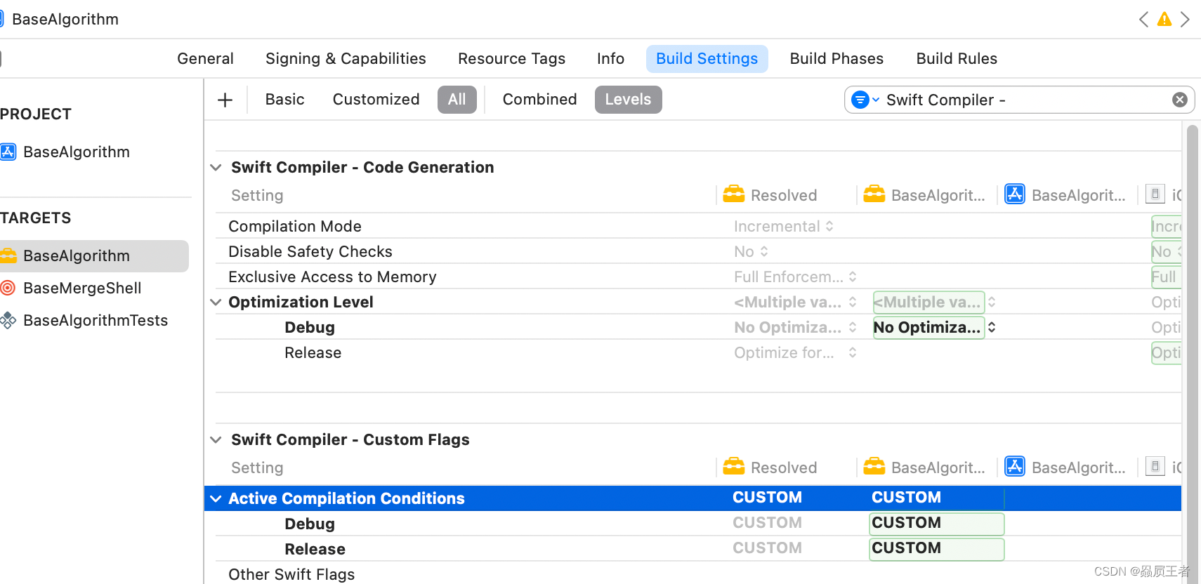Click the BaseAlgorithmTests target icon
The height and width of the screenshot is (584, 1201).
(x=8, y=320)
